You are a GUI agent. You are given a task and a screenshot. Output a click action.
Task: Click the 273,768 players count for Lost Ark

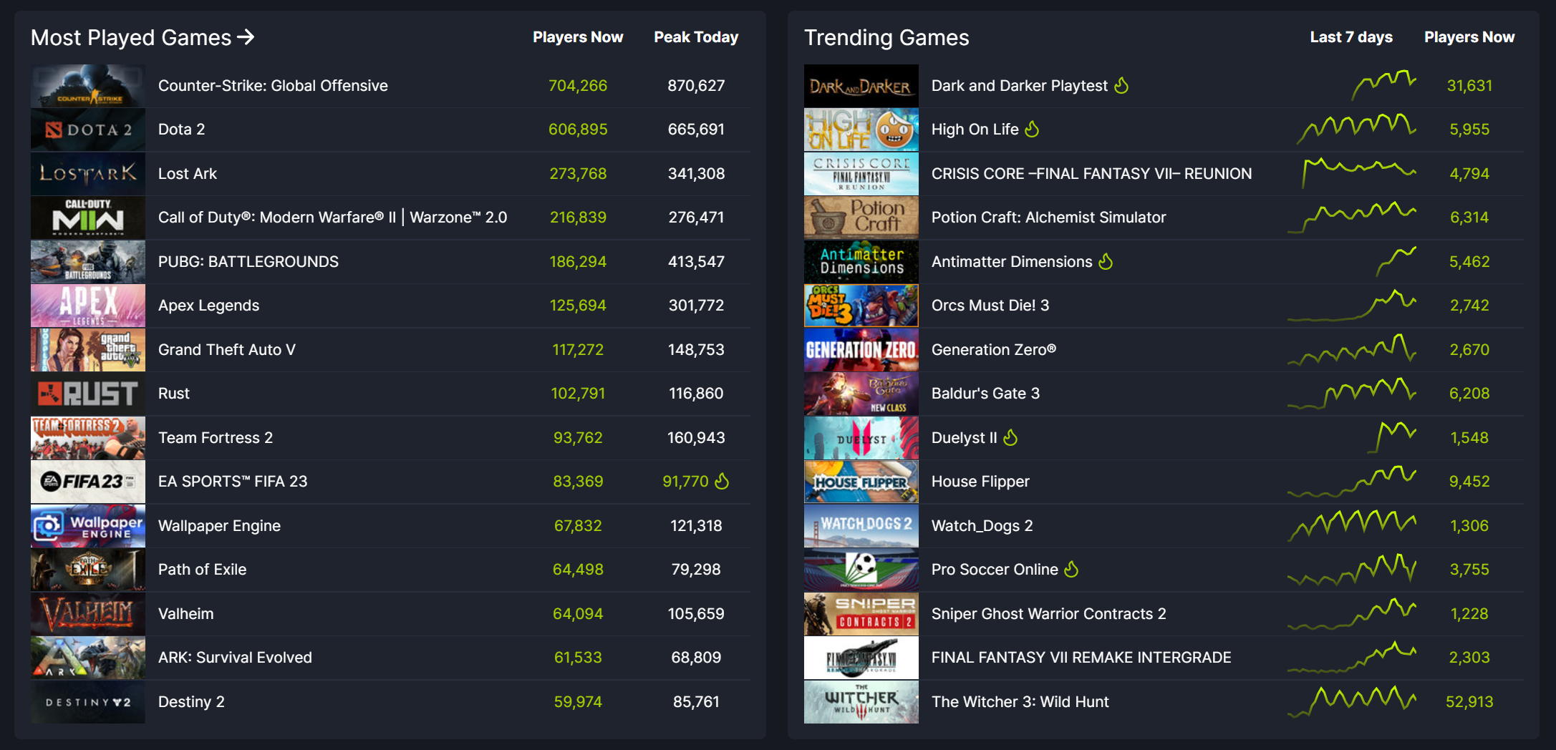point(578,174)
